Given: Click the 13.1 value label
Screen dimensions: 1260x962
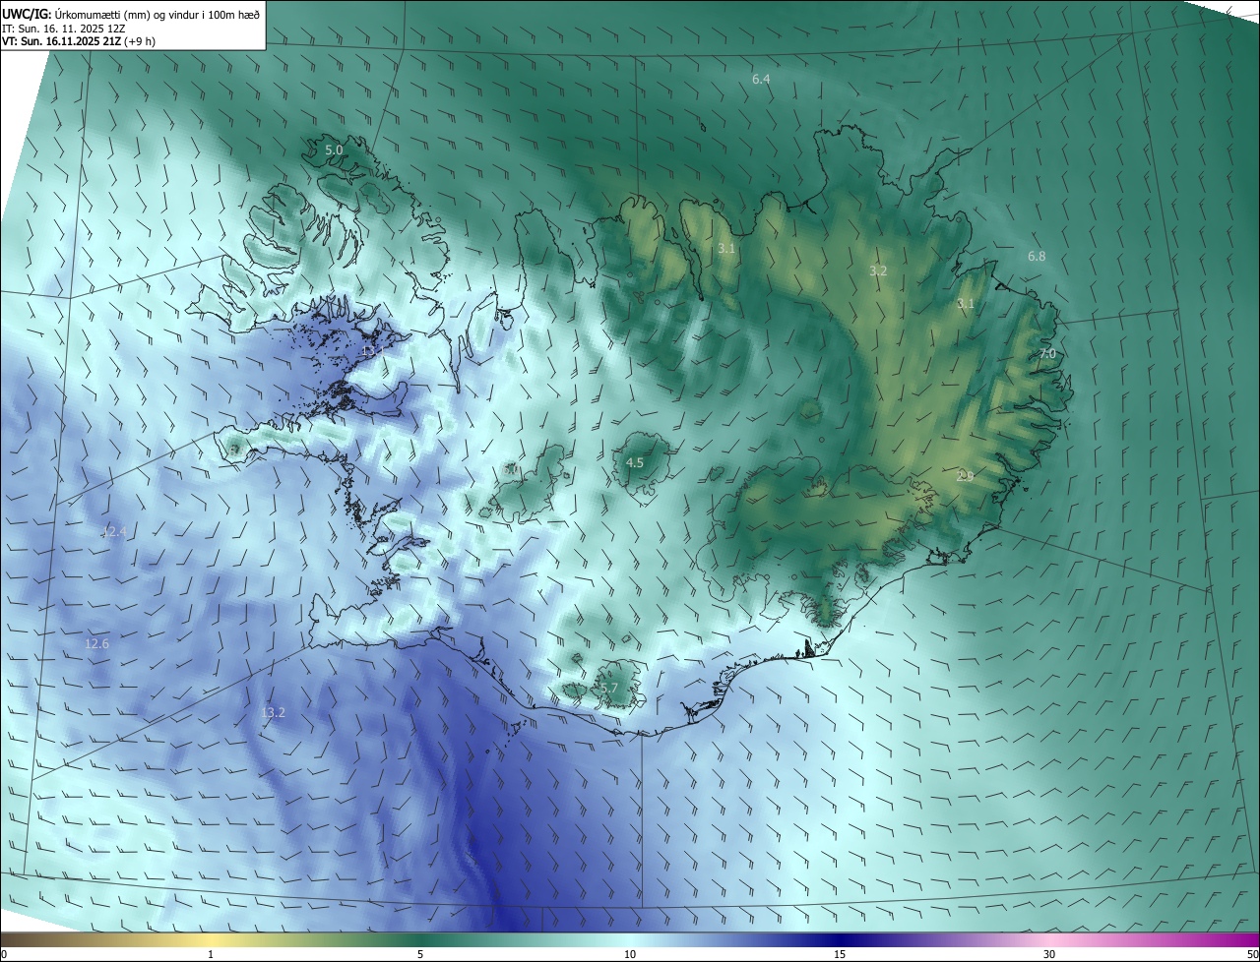Looking at the screenshot, I should [372, 351].
